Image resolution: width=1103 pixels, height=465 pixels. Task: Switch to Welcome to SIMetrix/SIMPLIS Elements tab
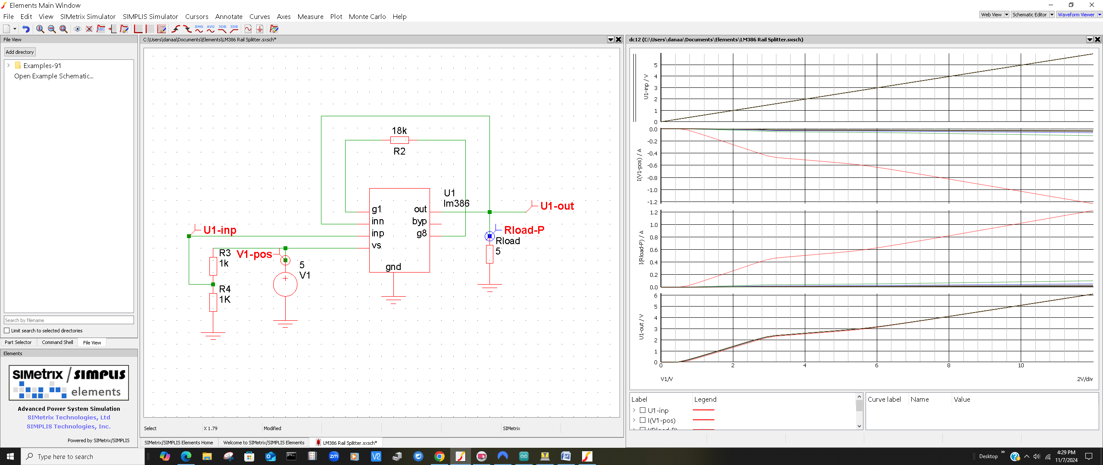pos(264,443)
